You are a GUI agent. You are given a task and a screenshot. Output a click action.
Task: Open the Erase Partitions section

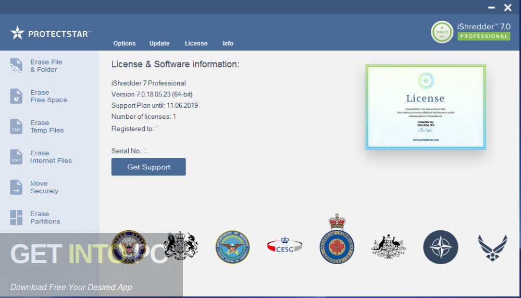[x=45, y=218]
